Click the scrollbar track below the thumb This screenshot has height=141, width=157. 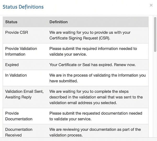pos(155,94)
